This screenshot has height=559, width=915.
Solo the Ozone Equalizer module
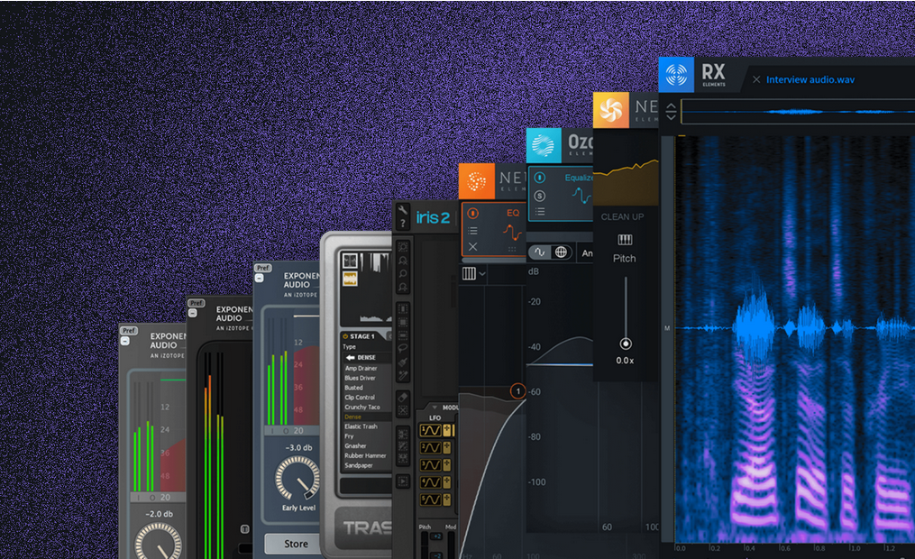pyautogui.click(x=540, y=196)
